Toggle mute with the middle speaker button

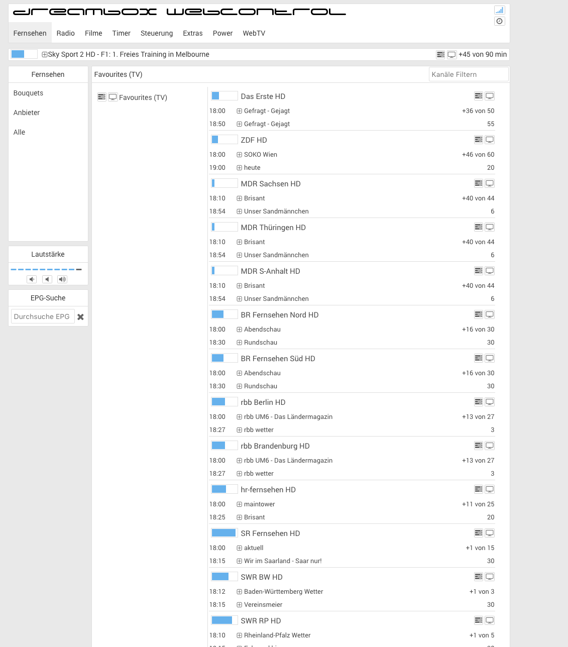(x=47, y=279)
